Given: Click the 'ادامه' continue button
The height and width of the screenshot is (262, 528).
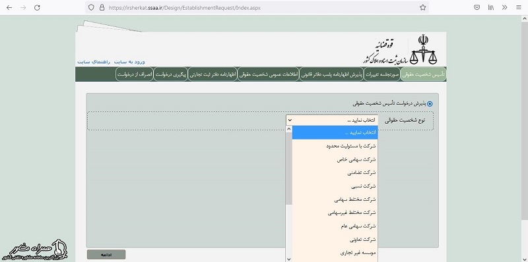Looking at the screenshot, I should 106,255.
